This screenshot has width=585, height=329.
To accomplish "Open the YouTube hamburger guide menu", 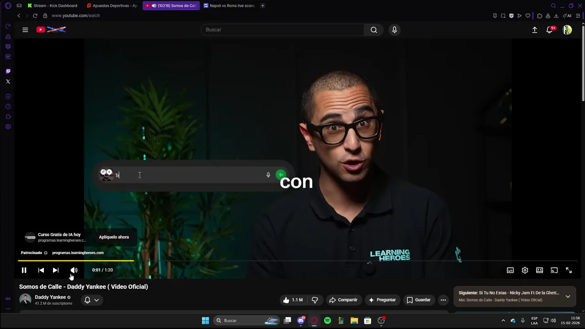I will pyautogui.click(x=25, y=30).
